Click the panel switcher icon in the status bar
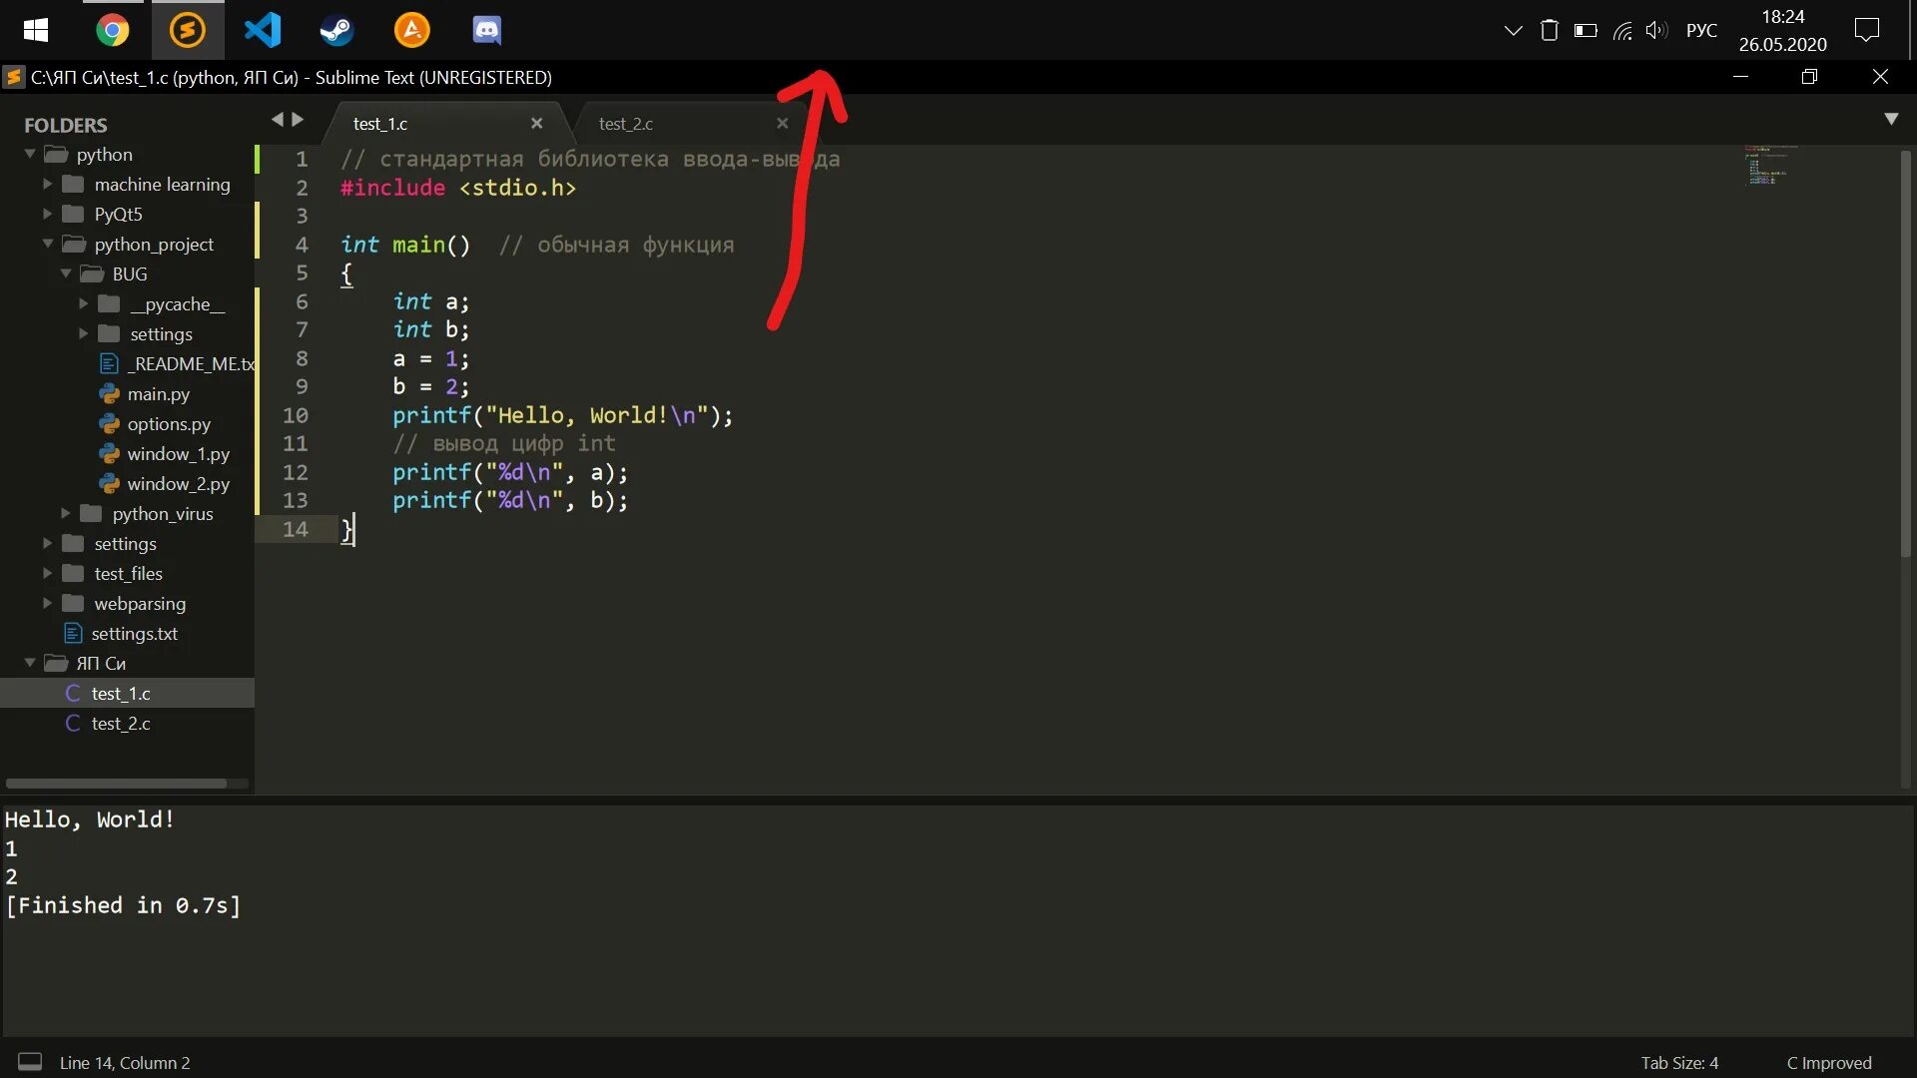This screenshot has height=1078, width=1917. click(30, 1062)
